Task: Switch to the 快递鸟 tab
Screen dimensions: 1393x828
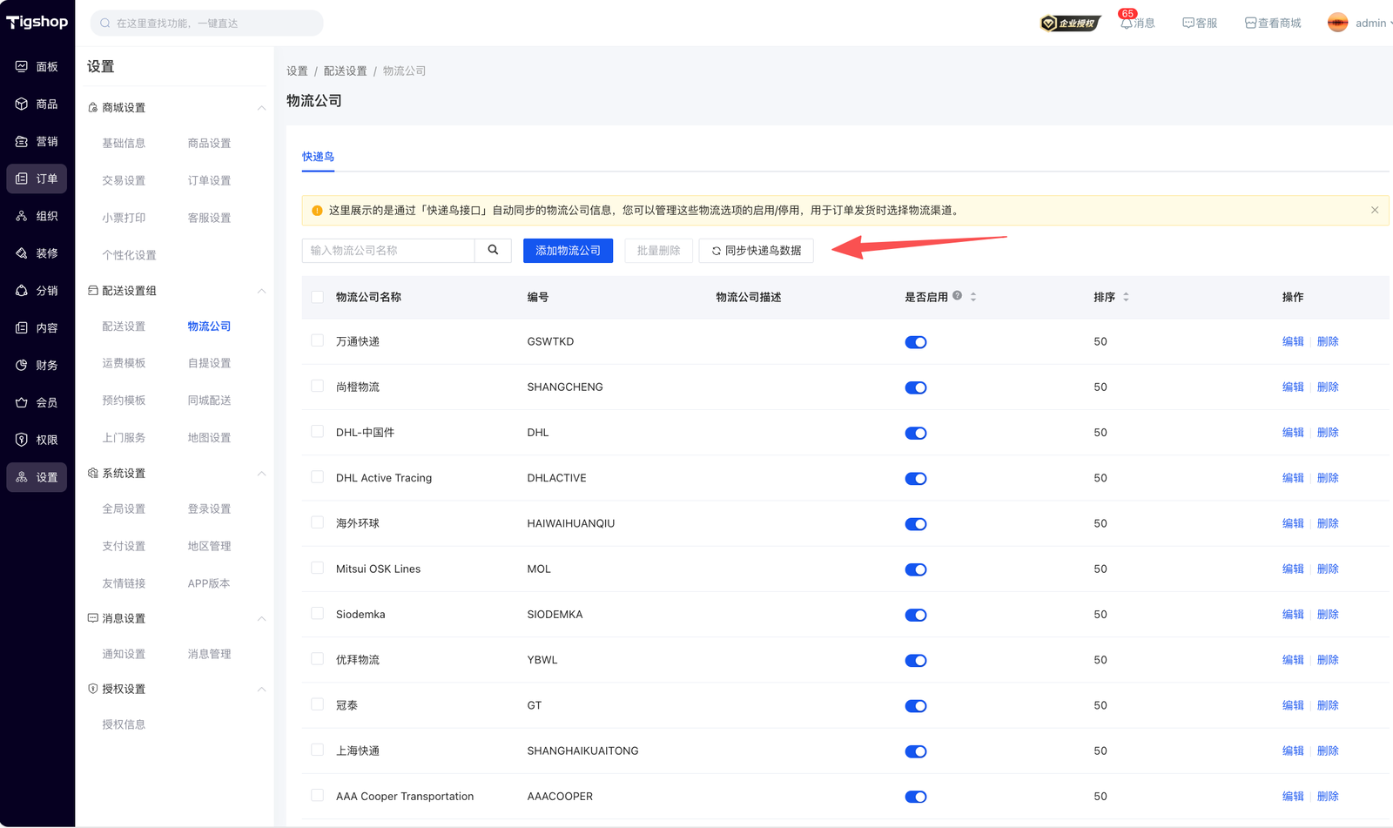Action: pos(318,157)
